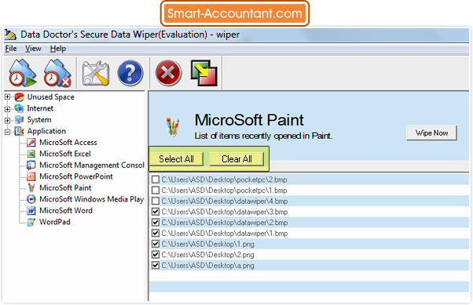Click path text C:\Users\ASD\Desktop\datawiper\3.bmp
473x305 pixels.
coord(225,212)
